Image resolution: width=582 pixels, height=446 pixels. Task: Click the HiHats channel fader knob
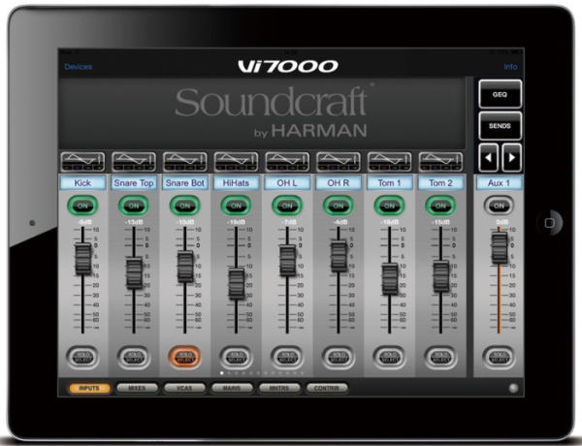point(237,284)
